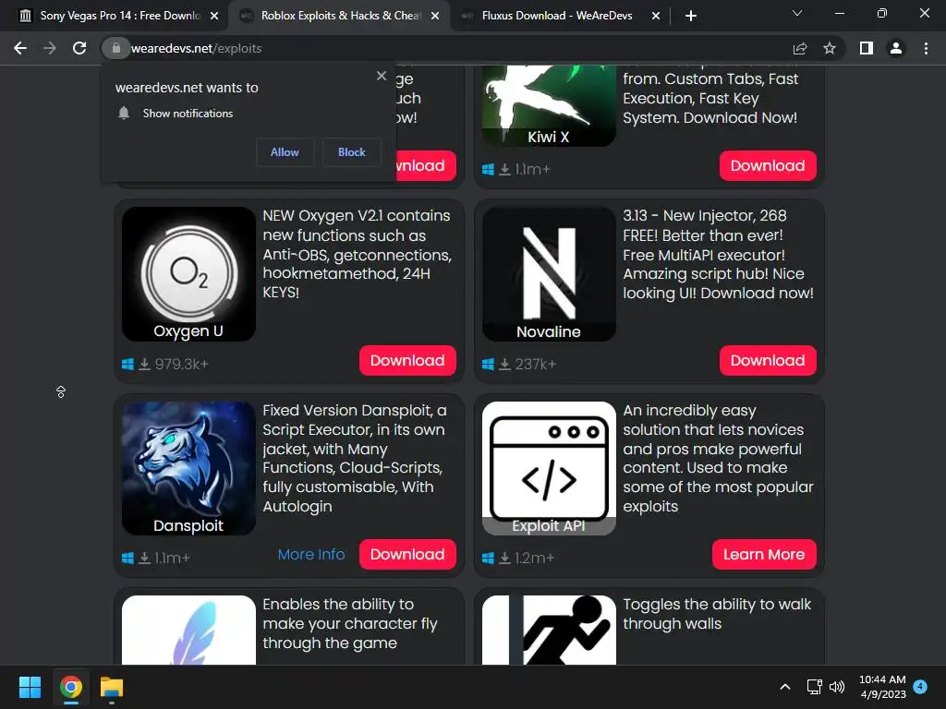Allow notifications from wearedevs.net

tap(285, 152)
